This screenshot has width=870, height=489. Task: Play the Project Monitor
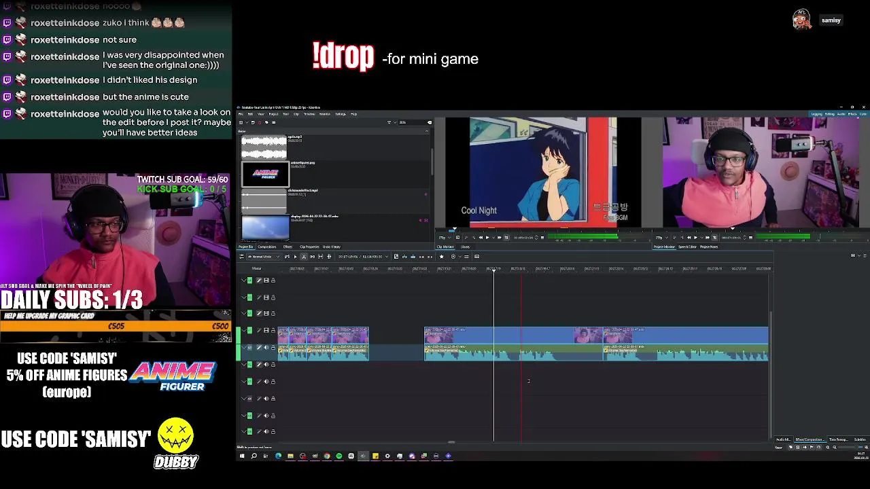click(x=695, y=237)
